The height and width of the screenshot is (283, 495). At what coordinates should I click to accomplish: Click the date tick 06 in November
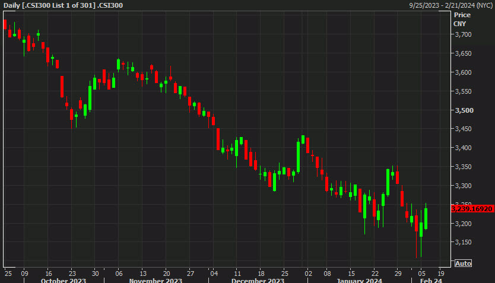119,274
